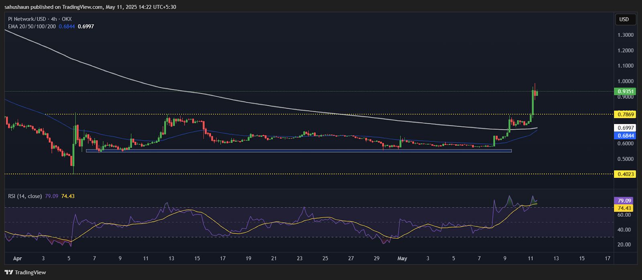Viewport: 642px width, 280px height.
Task: Select the EMA 20/50/100/200 indicator legend
Action: (x=32, y=26)
